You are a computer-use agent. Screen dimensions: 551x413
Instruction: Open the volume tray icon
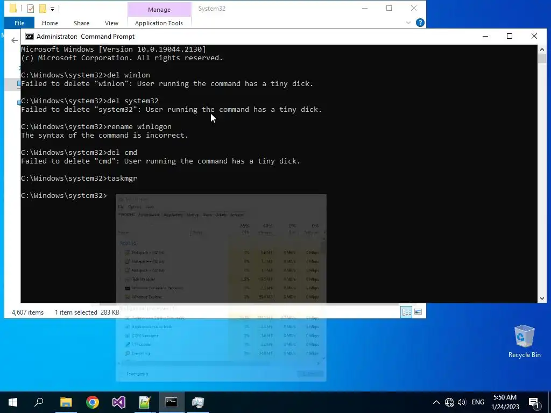(x=462, y=402)
